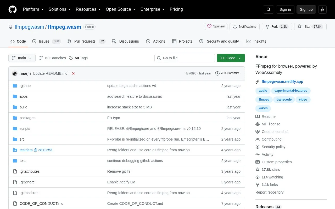Click the scale icon next to MIT license
The image size is (335, 209).
point(258,124)
